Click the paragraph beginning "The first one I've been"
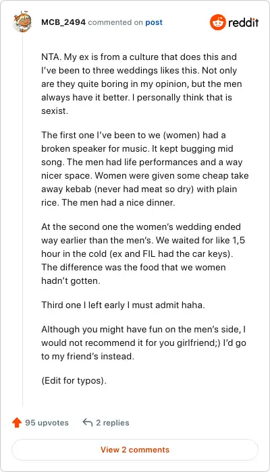This screenshot has height=472, width=270. (x=145, y=169)
